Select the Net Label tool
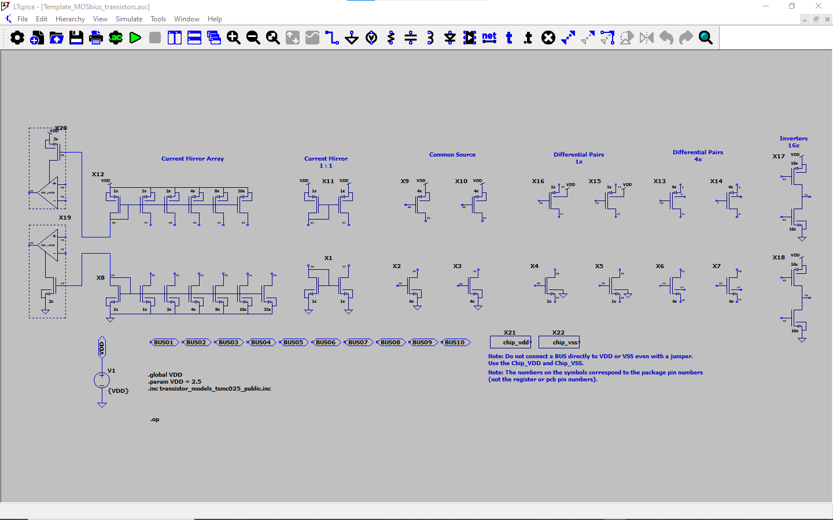The width and height of the screenshot is (833, 520). [x=489, y=38]
